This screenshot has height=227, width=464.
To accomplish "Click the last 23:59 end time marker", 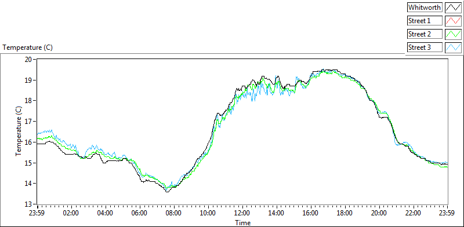I will pos(447,213).
